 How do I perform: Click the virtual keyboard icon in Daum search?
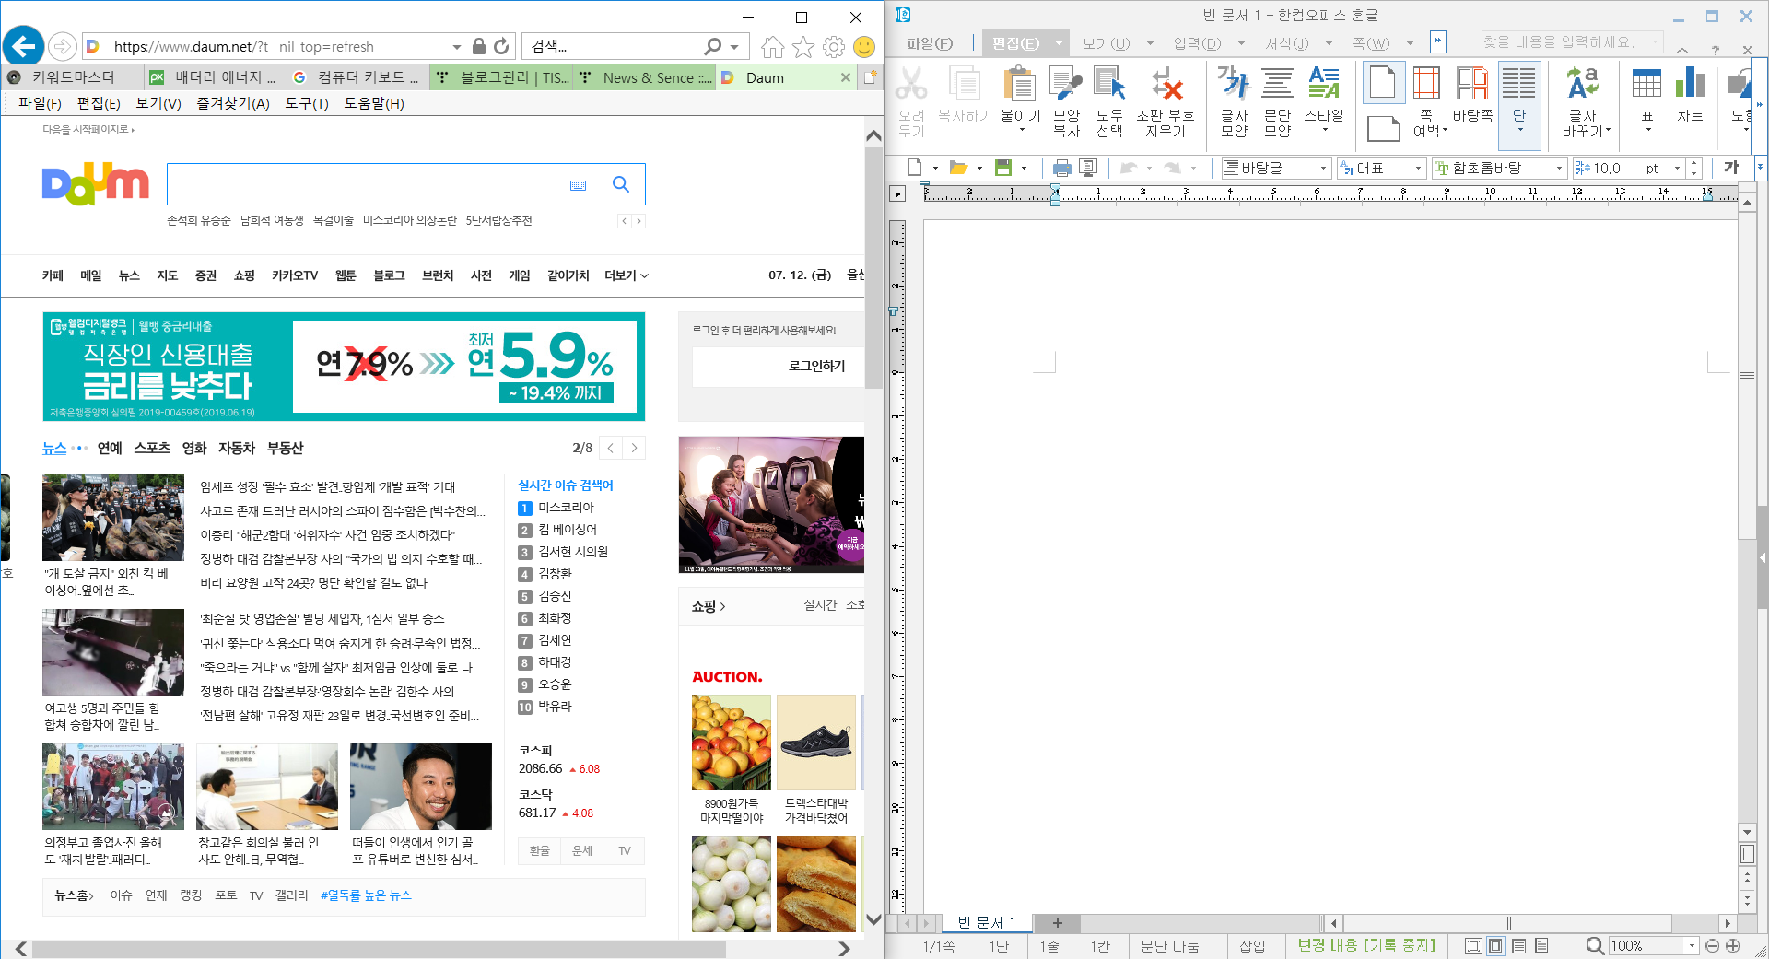coord(578,185)
